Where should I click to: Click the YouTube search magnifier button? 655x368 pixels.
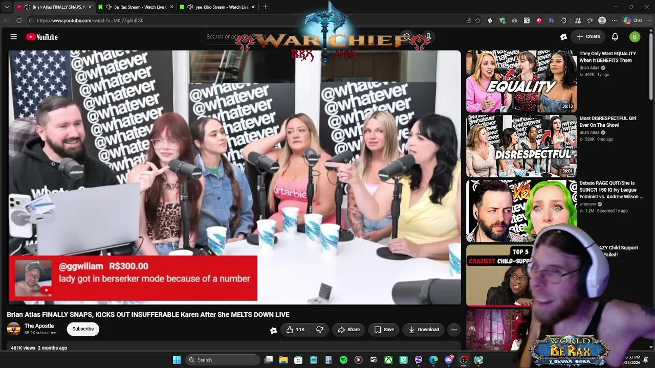(407, 37)
